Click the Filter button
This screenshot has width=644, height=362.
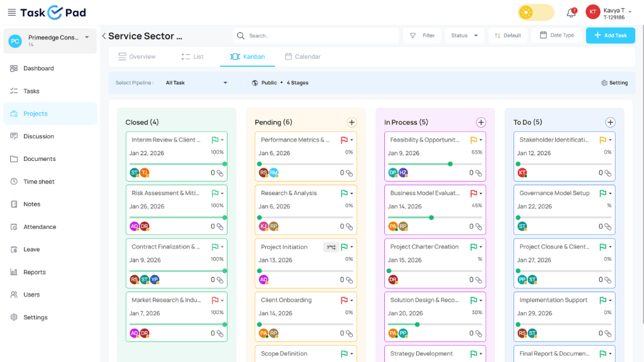coord(422,36)
